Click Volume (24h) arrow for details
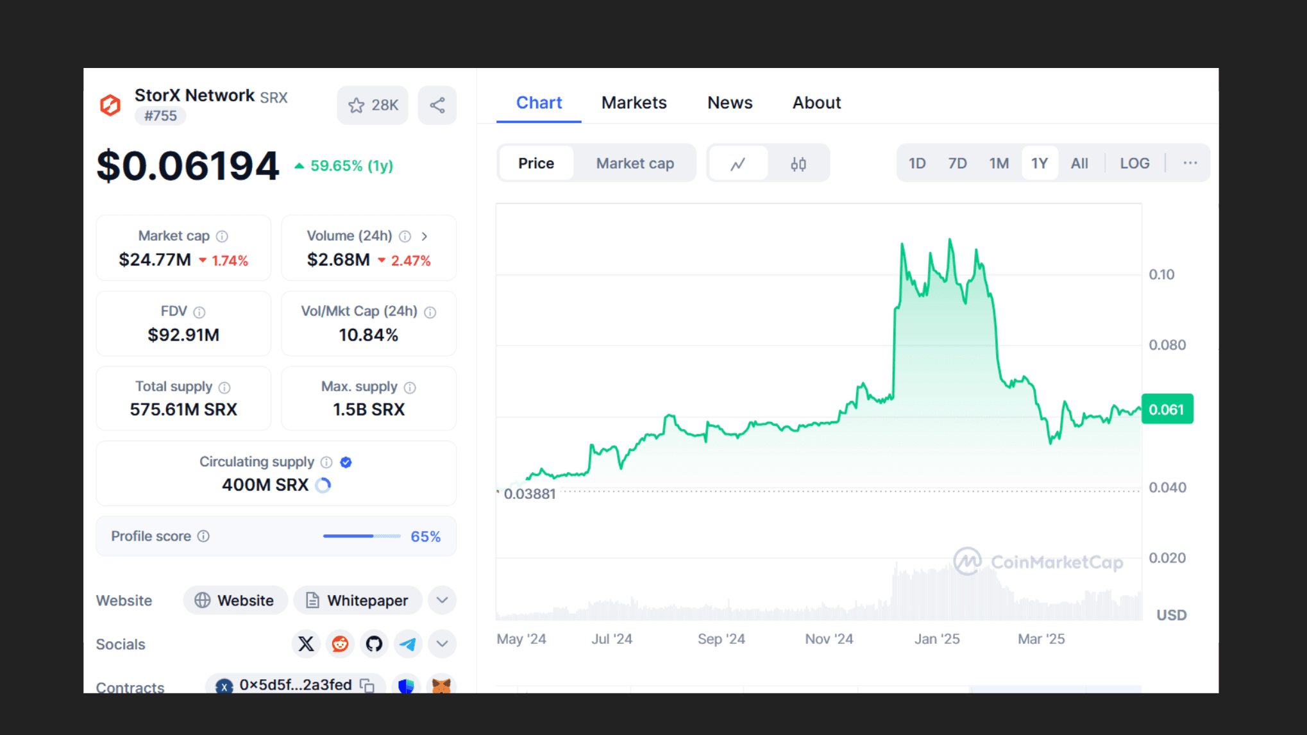Screen dimensions: 1307x735 (x=424, y=236)
